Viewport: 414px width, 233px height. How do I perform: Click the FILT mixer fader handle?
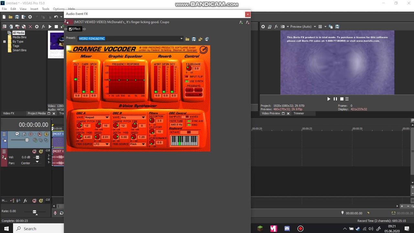coord(76,79)
